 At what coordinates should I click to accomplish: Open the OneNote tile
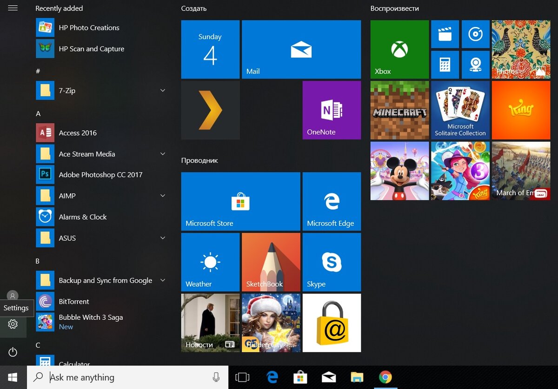tap(332, 110)
